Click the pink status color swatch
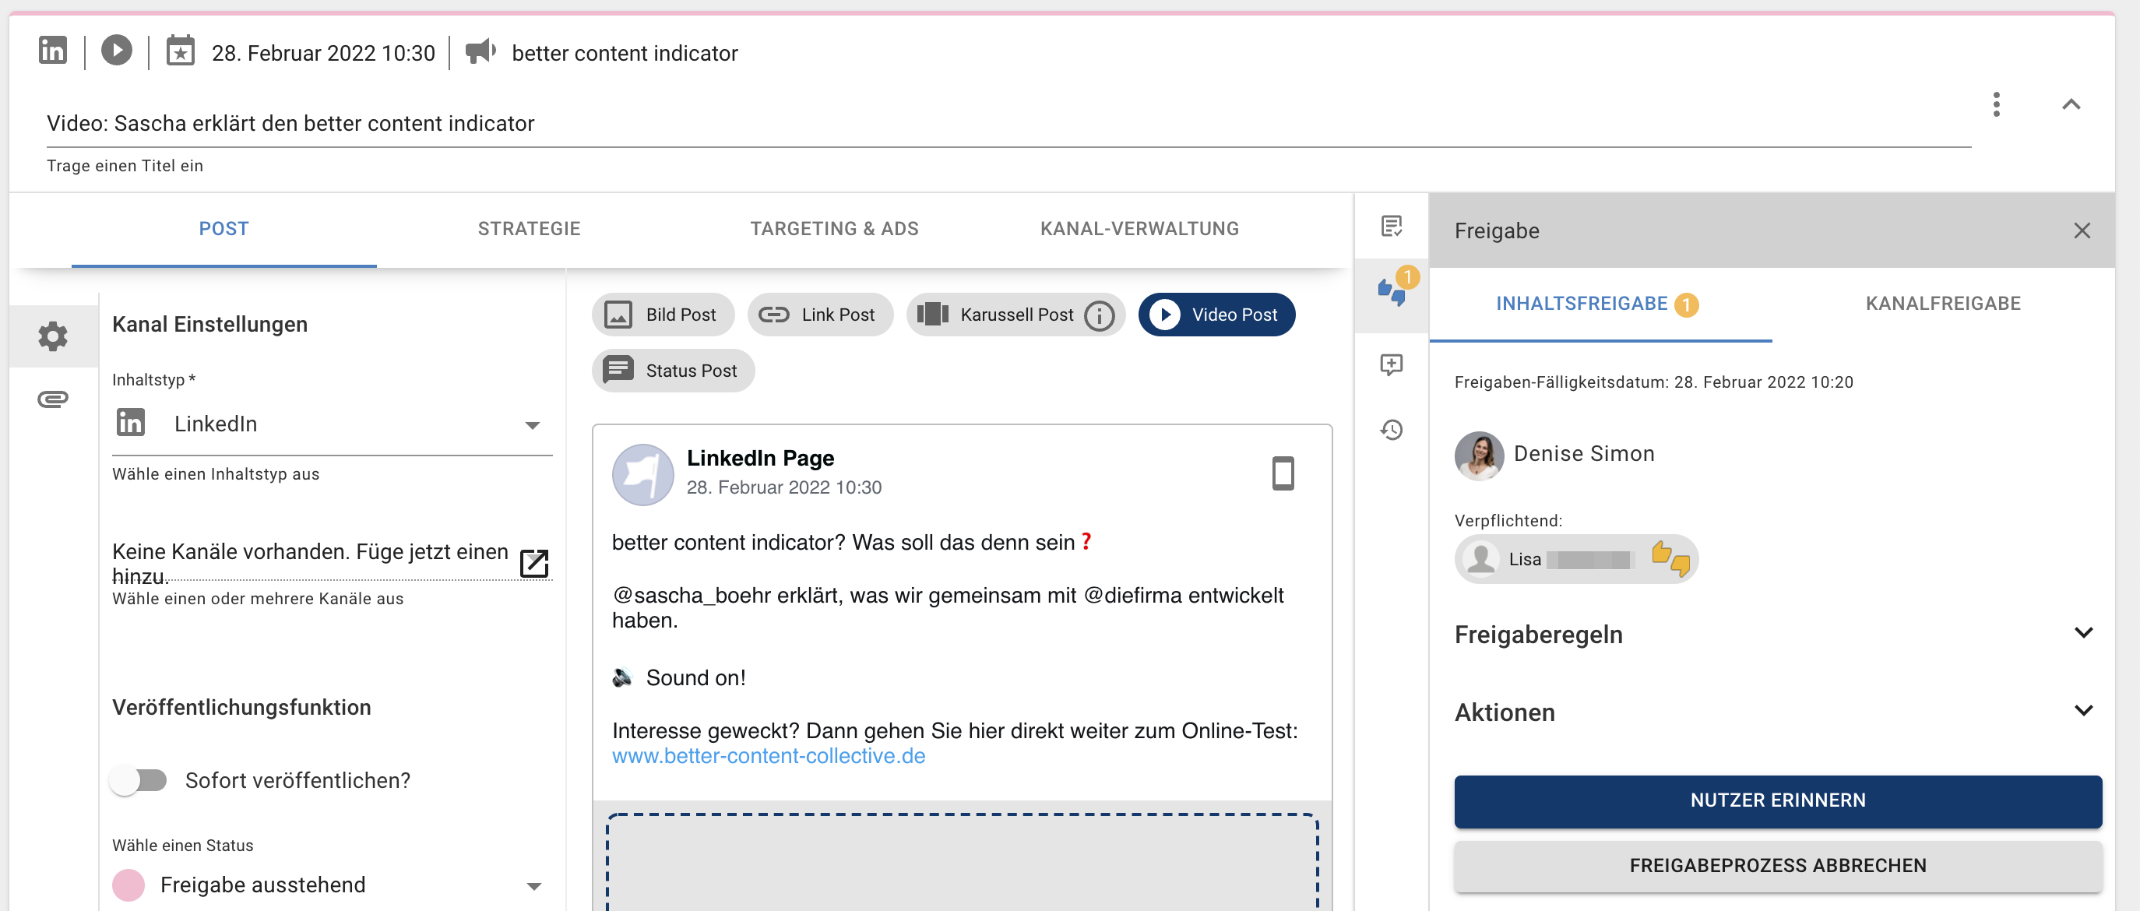Viewport: 2140px width, 911px height. (x=128, y=885)
